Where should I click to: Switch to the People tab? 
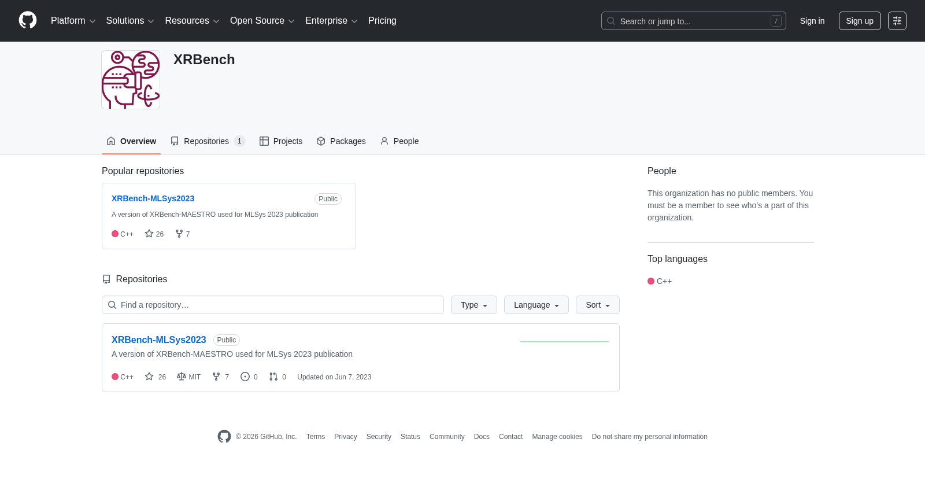click(x=399, y=141)
